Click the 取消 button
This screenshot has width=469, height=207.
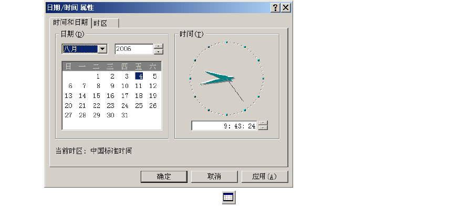pos(214,177)
